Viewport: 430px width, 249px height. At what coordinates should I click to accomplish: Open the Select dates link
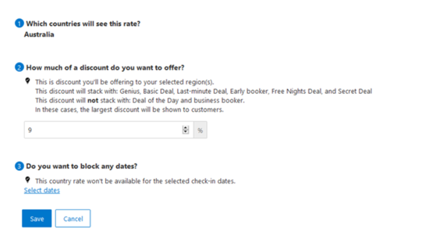click(42, 191)
